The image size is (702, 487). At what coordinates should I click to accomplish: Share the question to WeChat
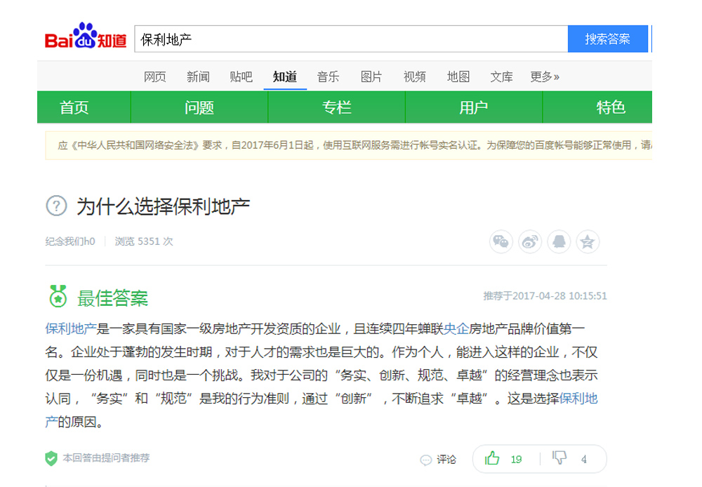(x=501, y=241)
